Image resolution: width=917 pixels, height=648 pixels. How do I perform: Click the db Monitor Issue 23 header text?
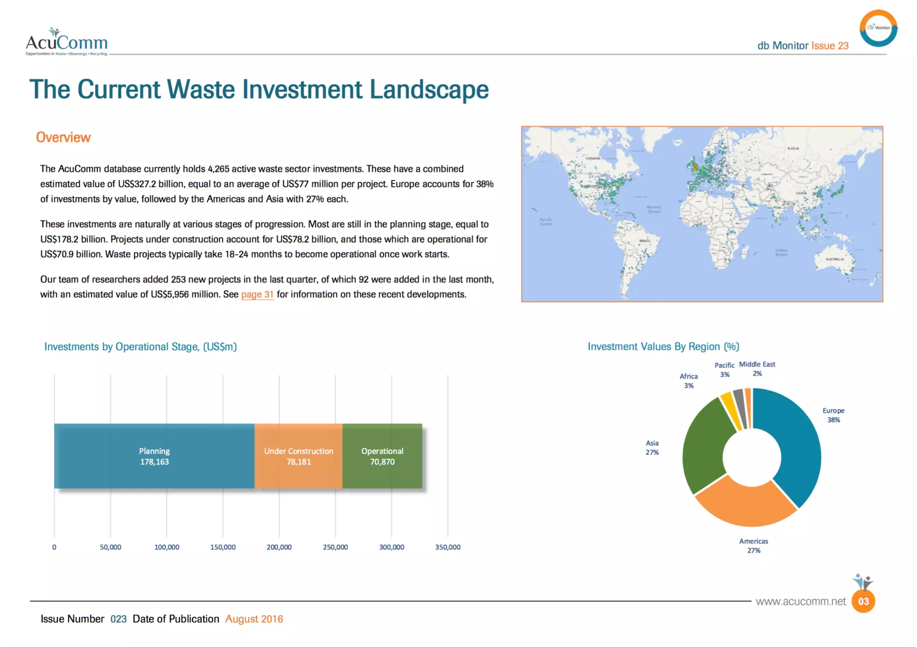pyautogui.click(x=802, y=46)
